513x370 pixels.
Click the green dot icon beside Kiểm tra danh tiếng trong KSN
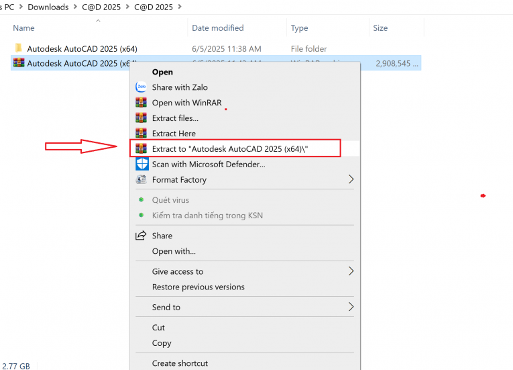(141, 215)
